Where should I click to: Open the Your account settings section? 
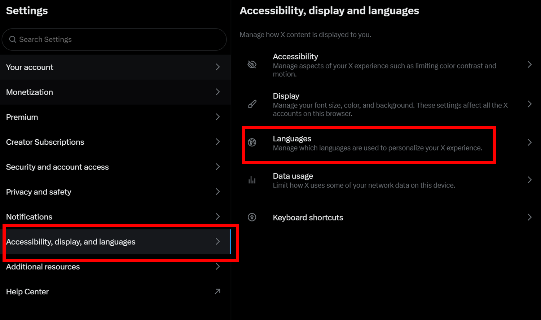[x=115, y=67]
